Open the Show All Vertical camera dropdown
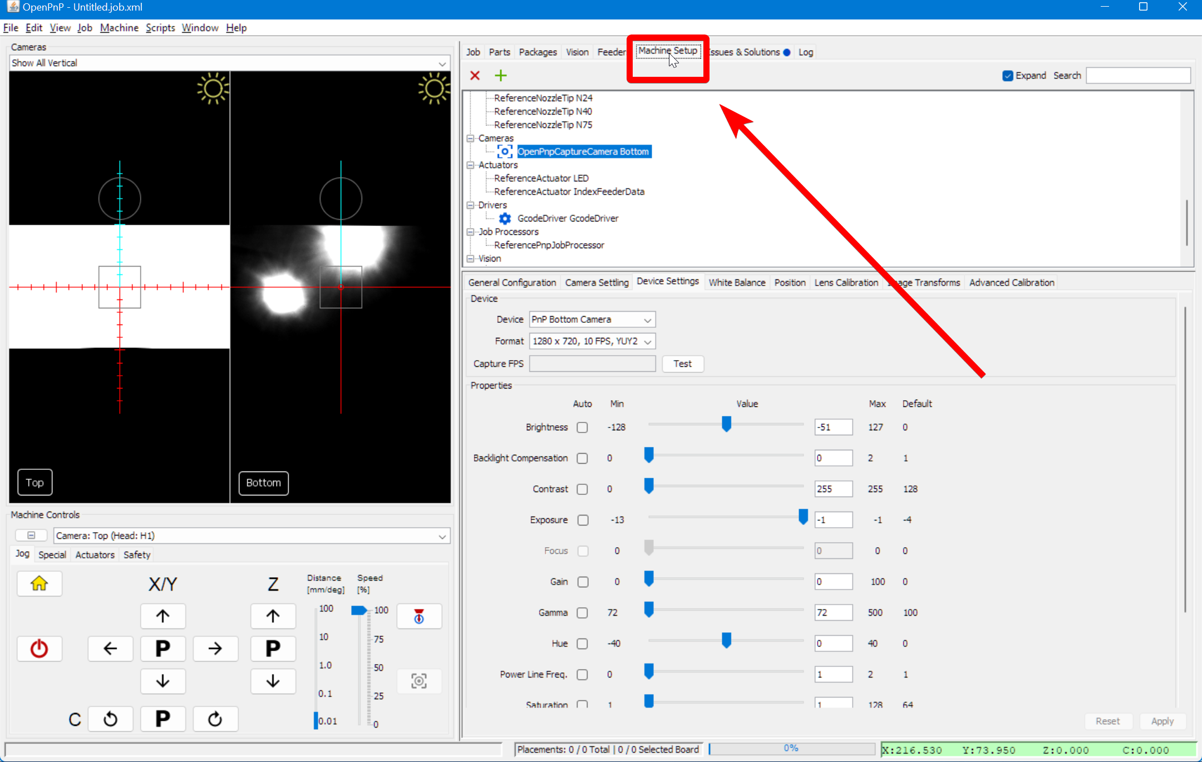This screenshot has width=1202, height=762. 229,63
